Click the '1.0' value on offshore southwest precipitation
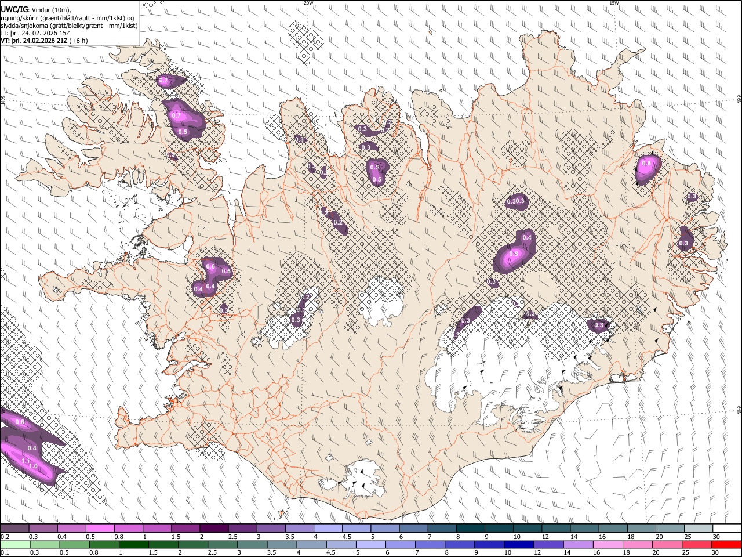 pos(33,466)
